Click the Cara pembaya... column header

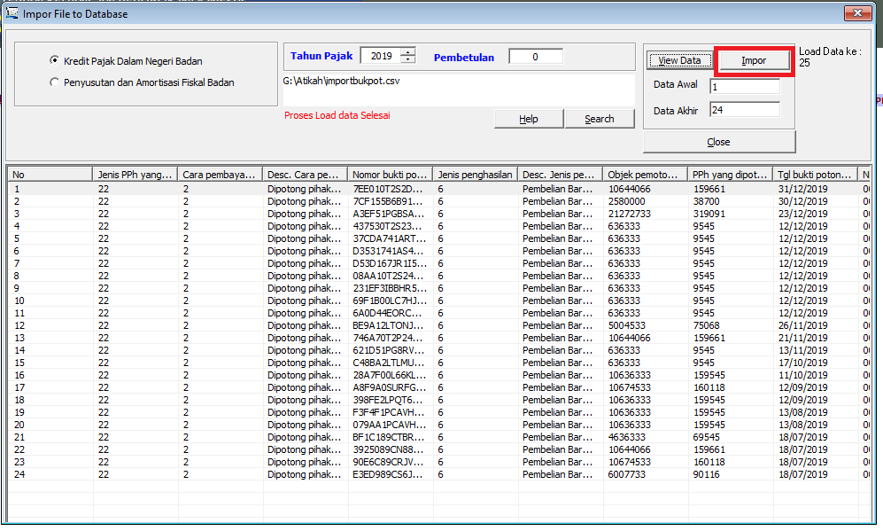(221, 174)
